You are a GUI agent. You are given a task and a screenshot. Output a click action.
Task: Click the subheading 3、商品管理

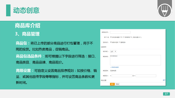27,34
